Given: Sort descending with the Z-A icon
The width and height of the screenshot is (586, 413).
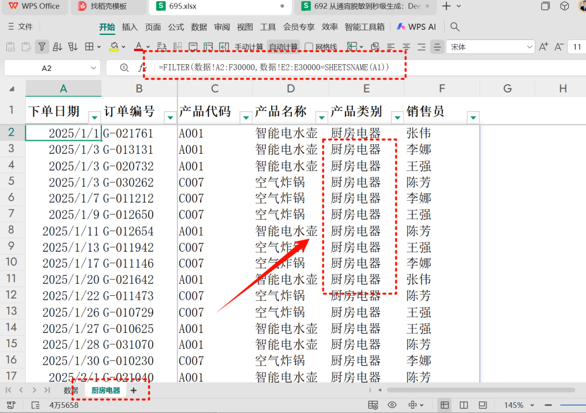Looking at the screenshot, I should pos(73,47).
